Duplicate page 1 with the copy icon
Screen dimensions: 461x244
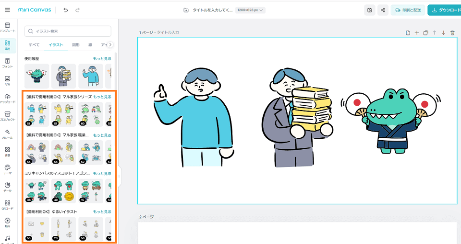(425, 33)
